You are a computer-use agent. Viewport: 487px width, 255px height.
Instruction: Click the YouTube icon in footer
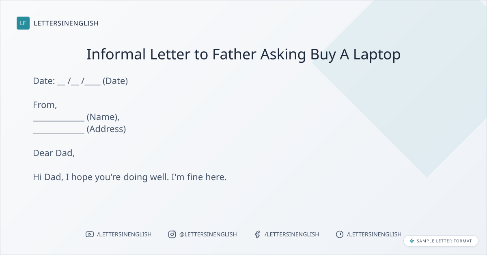pyautogui.click(x=89, y=234)
